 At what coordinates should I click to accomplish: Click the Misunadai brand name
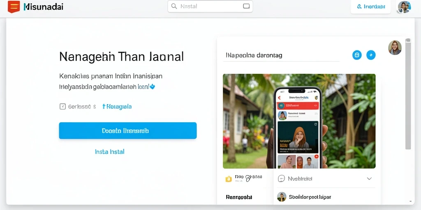tap(43, 7)
